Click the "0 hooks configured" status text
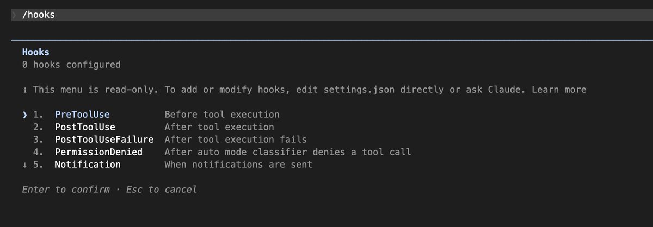The height and width of the screenshot is (227, 653). (x=71, y=65)
